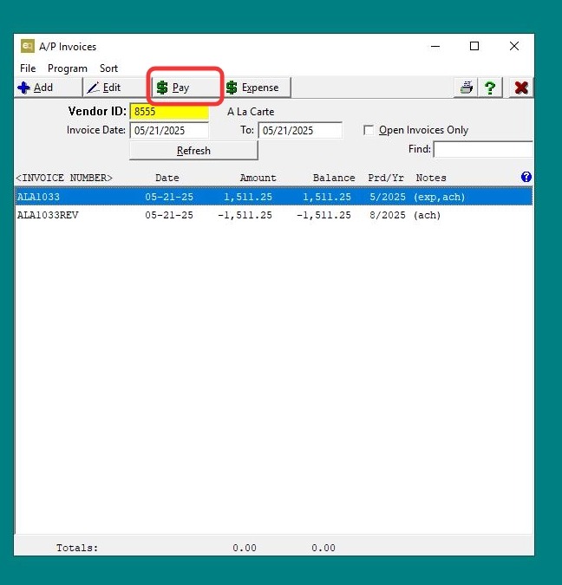
Task: Click the Find search field
Action: pyautogui.click(x=483, y=149)
